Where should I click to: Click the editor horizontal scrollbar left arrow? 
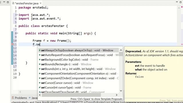coord(20,92)
